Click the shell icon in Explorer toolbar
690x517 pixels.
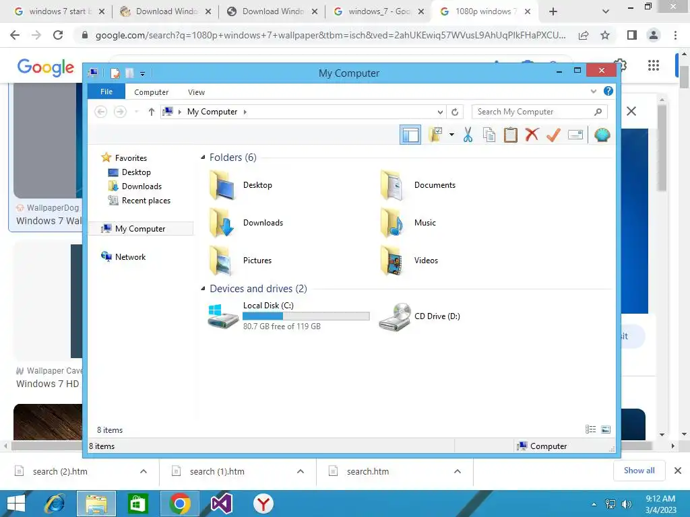(602, 135)
